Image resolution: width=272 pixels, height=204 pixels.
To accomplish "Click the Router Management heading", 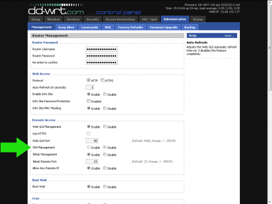I will point(50,36).
